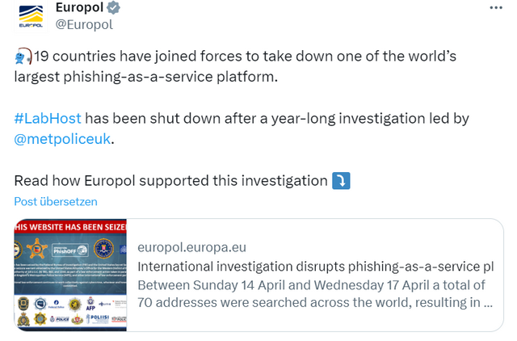Click the blue down-arrow emoji
Viewport: 517px width, 341px height.
click(x=342, y=179)
